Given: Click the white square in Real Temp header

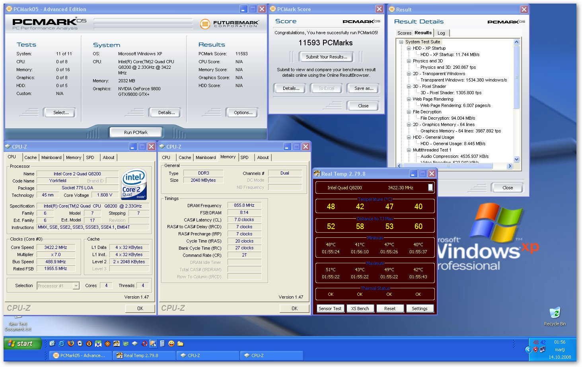Looking at the screenshot, I should click(430, 187).
